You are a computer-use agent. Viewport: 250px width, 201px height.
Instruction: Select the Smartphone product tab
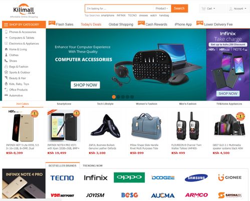(x=64, y=104)
